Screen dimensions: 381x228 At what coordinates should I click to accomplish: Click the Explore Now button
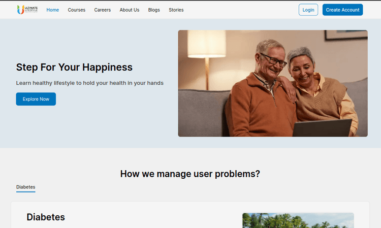[x=36, y=99]
